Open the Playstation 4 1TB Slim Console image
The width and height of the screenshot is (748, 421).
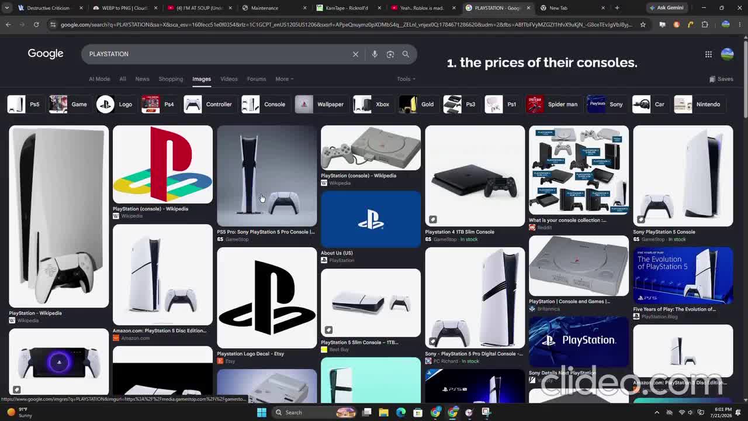[x=475, y=175]
